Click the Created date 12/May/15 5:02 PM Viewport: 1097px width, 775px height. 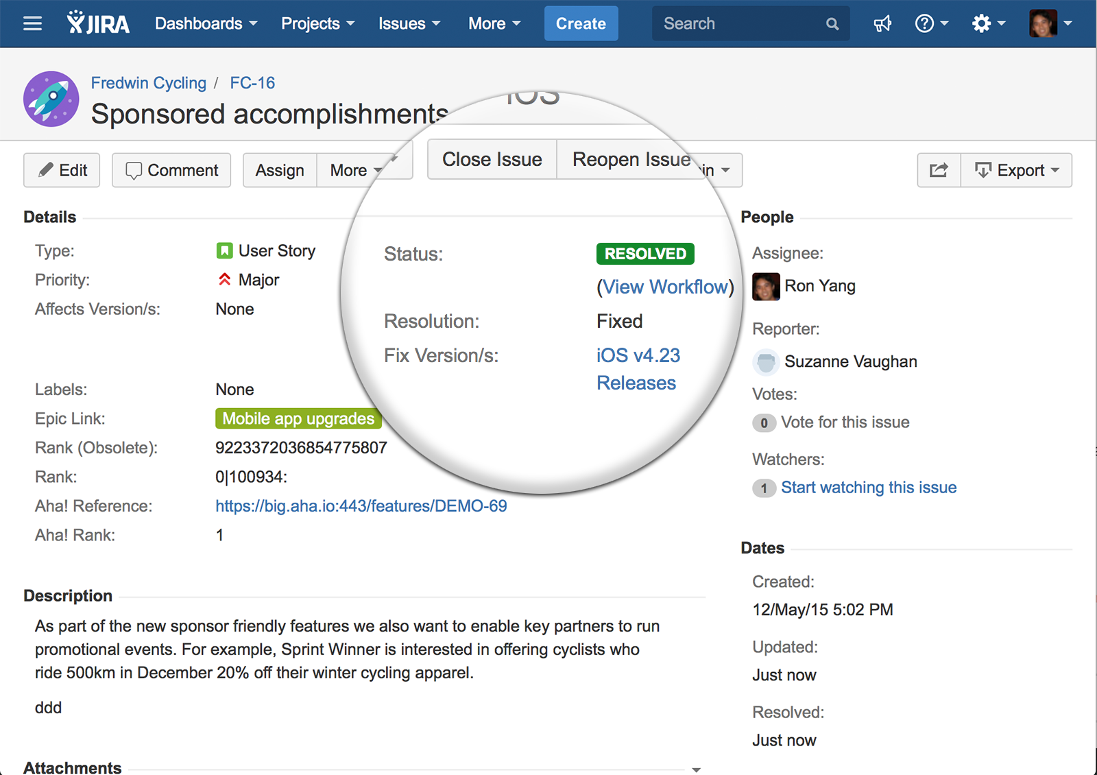click(x=823, y=610)
